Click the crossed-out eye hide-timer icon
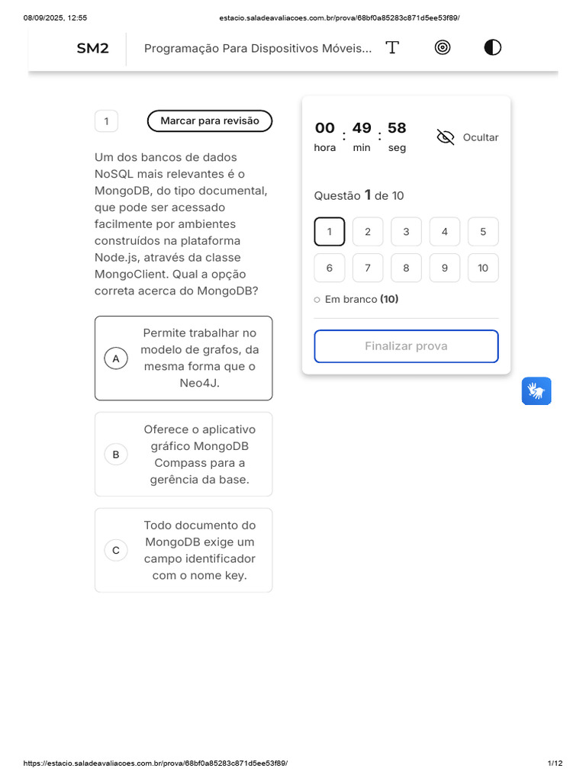The height and width of the screenshot is (781, 586). click(446, 137)
